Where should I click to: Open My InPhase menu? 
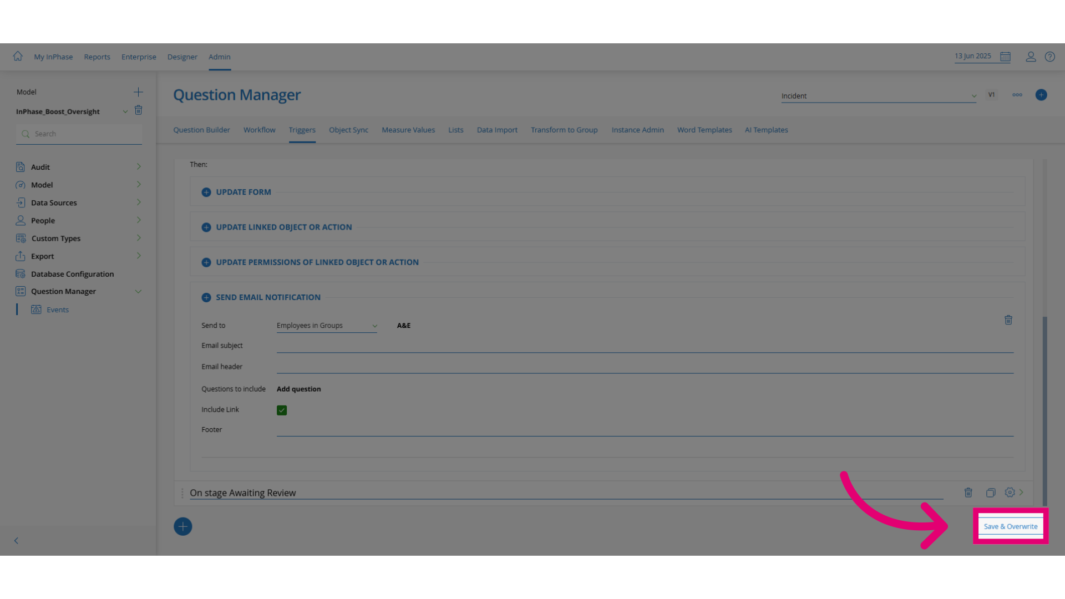coord(53,57)
